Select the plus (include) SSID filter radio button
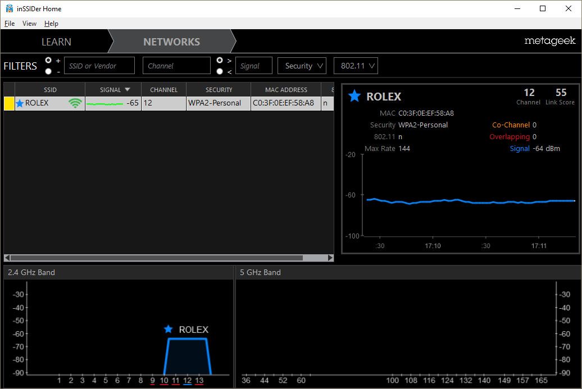The image size is (582, 389). (48, 60)
